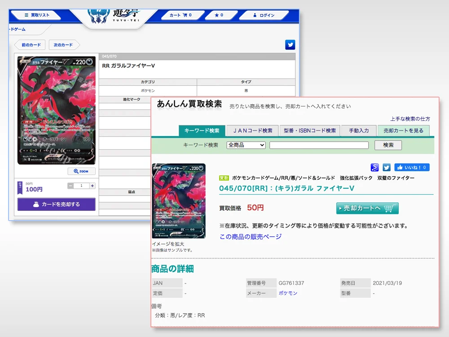This screenshot has width=449, height=337.
Task: Select the 型番・ISBNコード検索 tab
Action: 310,131
